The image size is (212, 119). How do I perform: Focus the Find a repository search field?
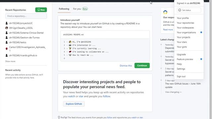(x=26, y=16)
